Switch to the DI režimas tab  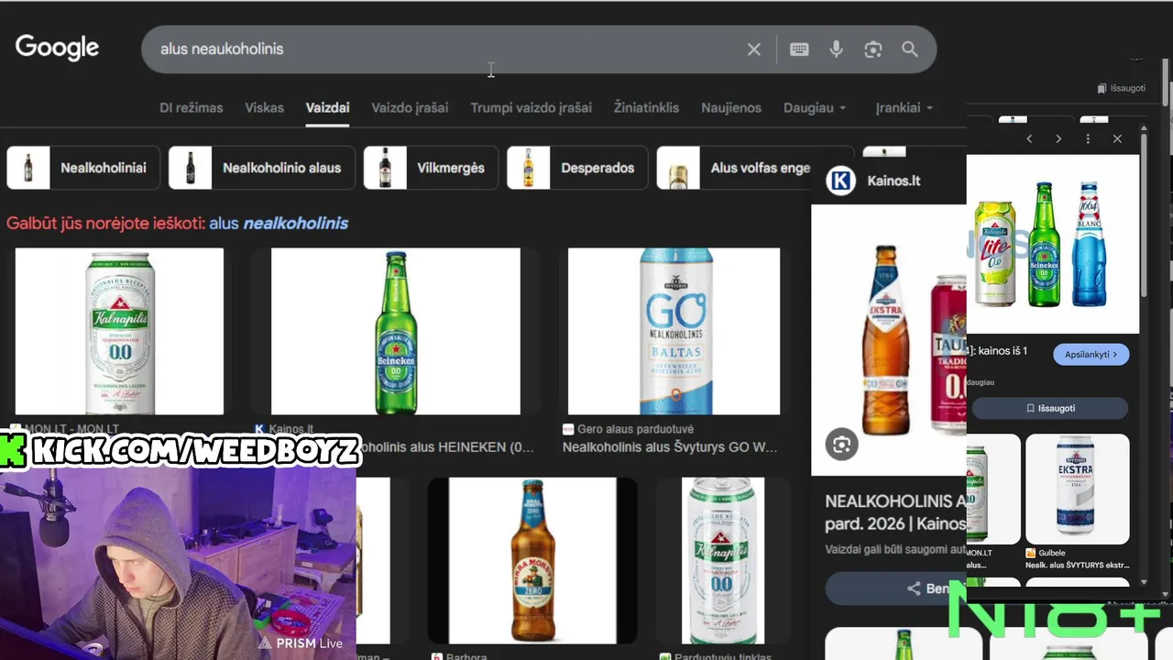click(x=191, y=107)
